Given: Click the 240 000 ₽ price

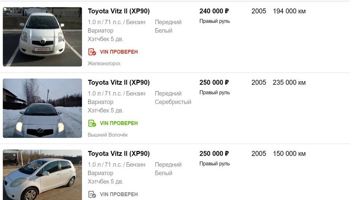Looking at the screenshot, I should (x=214, y=11).
